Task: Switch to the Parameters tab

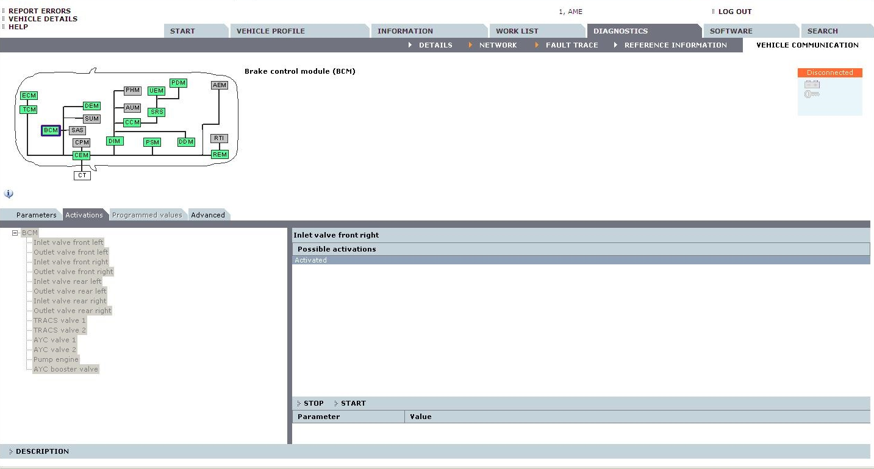Action: 36,215
